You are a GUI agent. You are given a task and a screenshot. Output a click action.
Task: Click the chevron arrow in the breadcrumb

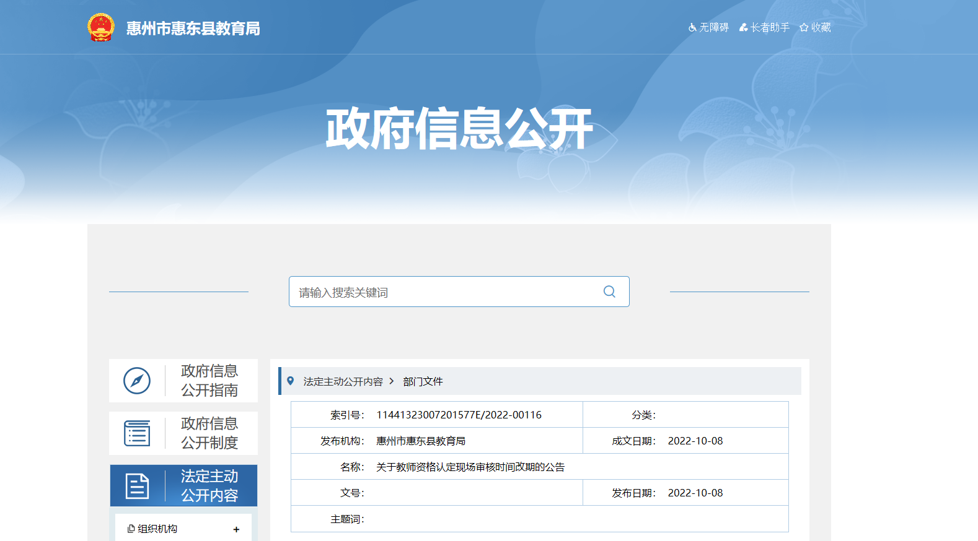(392, 381)
